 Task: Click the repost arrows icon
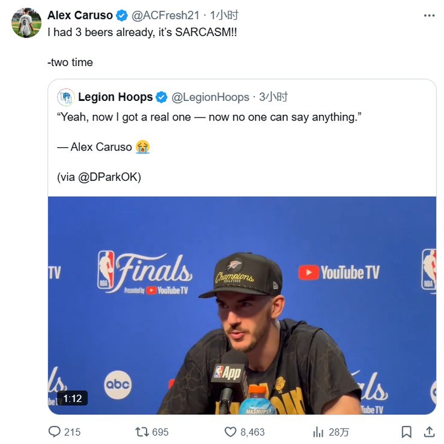click(x=142, y=431)
